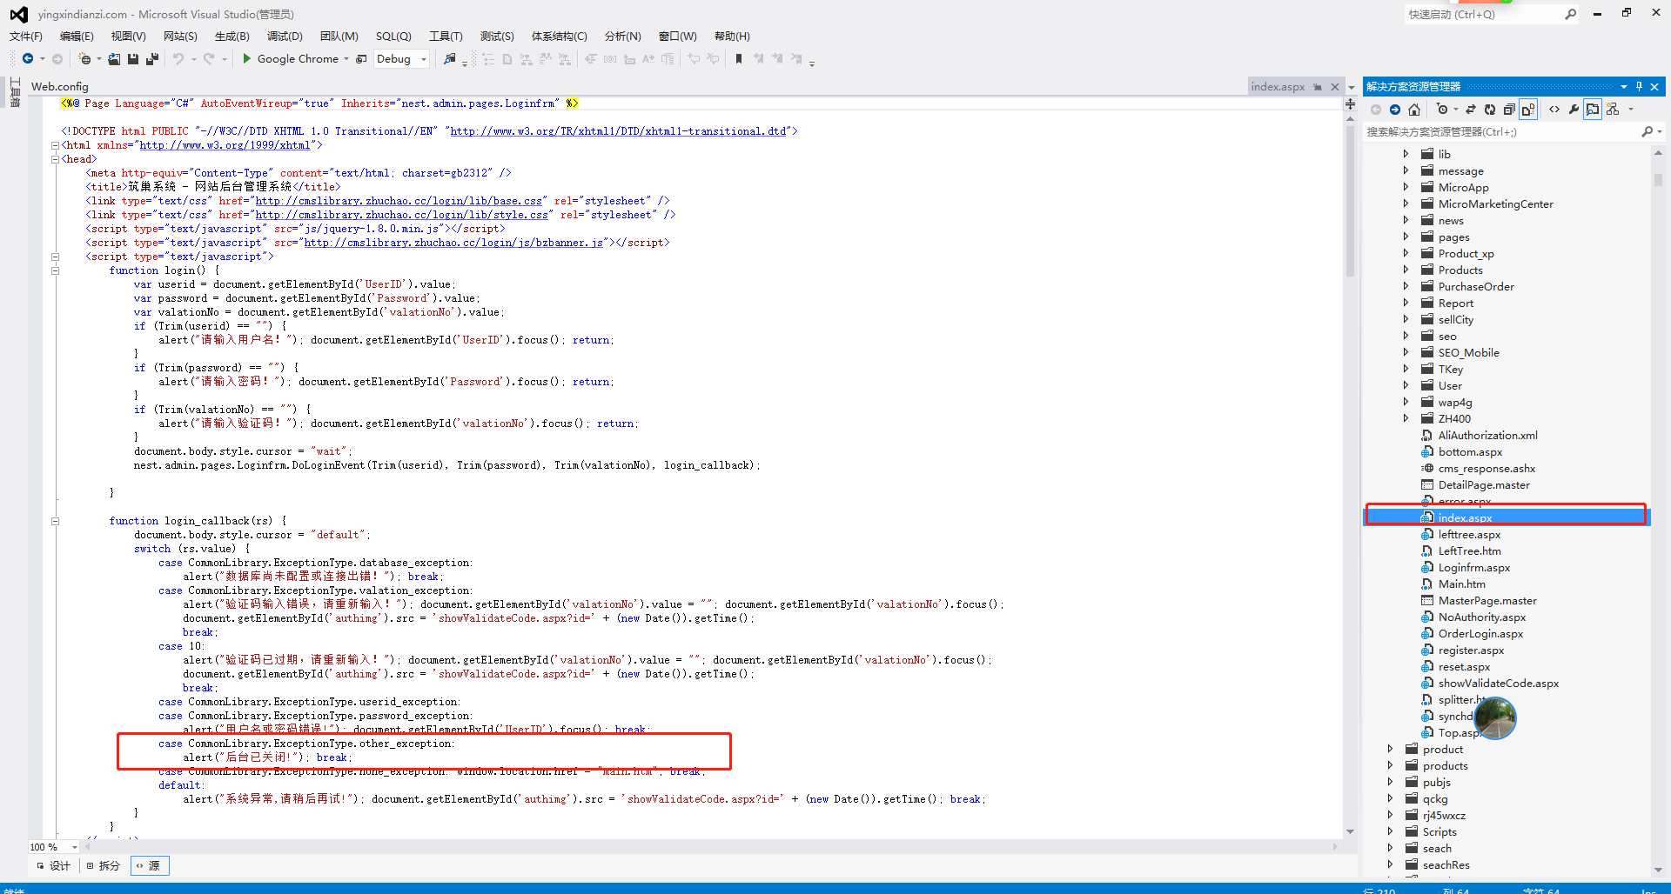The image size is (1671, 894).
Task: Open the 文件(F) menu
Action: point(26,36)
